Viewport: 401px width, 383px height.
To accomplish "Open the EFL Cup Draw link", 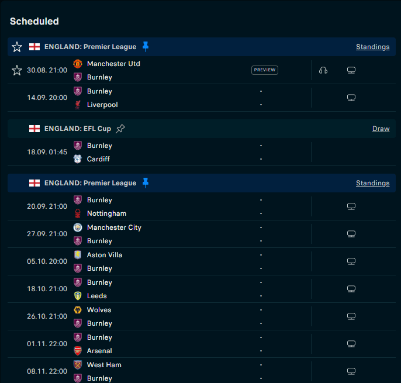I will point(381,129).
